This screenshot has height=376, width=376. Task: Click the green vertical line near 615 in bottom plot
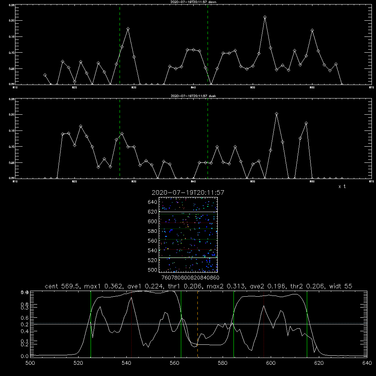click(307, 324)
